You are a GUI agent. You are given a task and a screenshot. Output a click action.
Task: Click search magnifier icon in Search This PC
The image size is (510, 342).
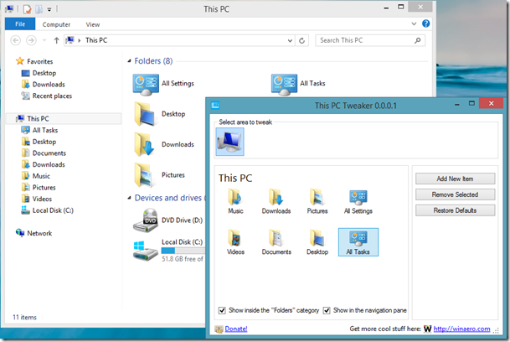point(418,40)
